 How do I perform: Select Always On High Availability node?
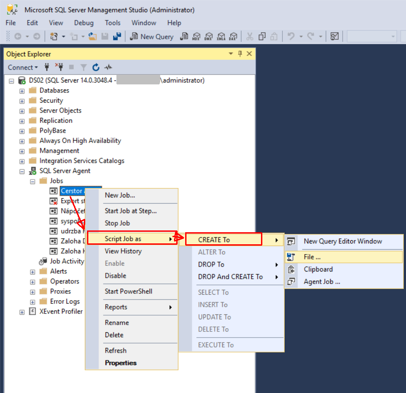[x=80, y=141]
